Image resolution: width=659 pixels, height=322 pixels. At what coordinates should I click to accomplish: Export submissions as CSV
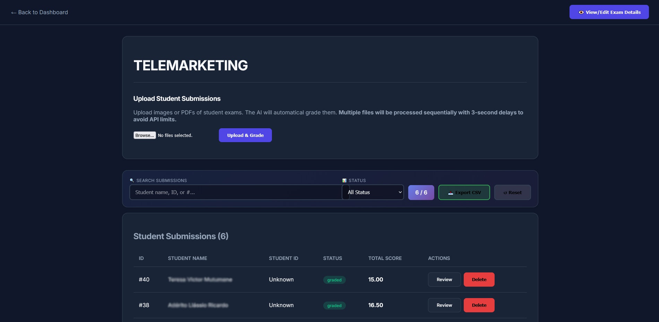tap(464, 192)
